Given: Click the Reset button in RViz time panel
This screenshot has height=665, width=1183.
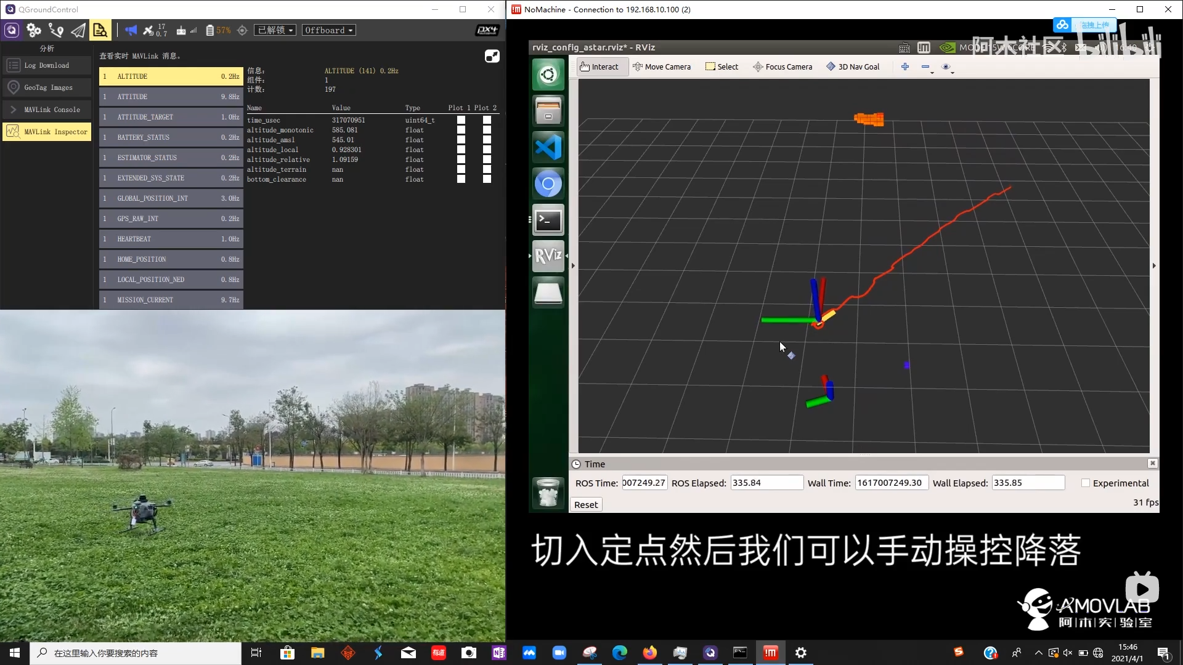Looking at the screenshot, I should pos(586,504).
